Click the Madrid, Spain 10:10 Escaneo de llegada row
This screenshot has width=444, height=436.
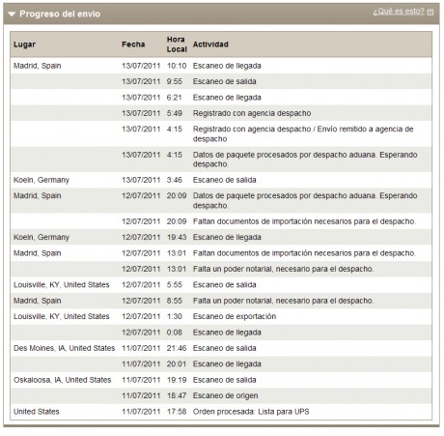point(221,66)
